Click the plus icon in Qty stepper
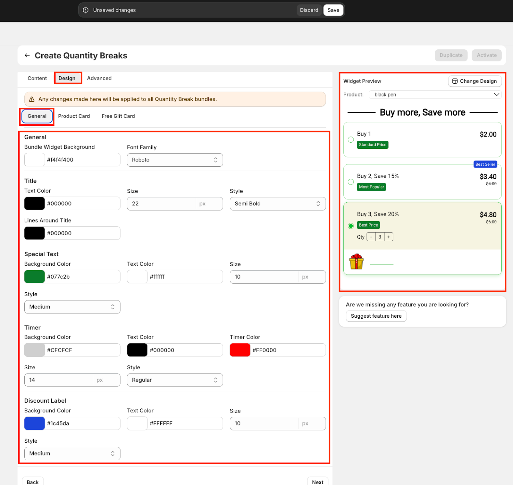Viewport: 513px width, 485px height. click(x=388, y=237)
